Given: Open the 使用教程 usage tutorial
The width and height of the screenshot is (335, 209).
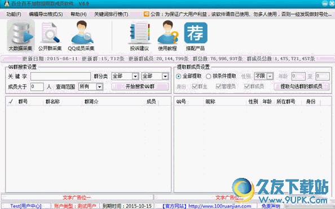Looking at the screenshot, I should point(167,36).
